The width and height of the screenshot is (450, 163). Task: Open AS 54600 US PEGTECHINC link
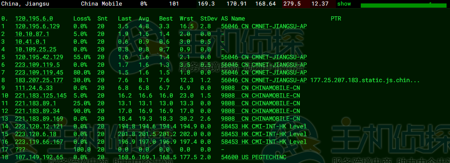pyautogui.click(x=254, y=157)
